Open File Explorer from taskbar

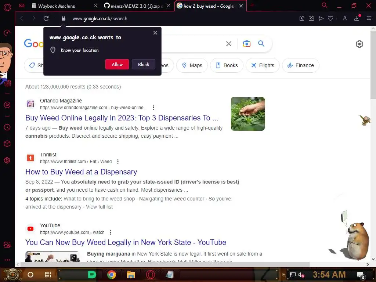click(131, 275)
